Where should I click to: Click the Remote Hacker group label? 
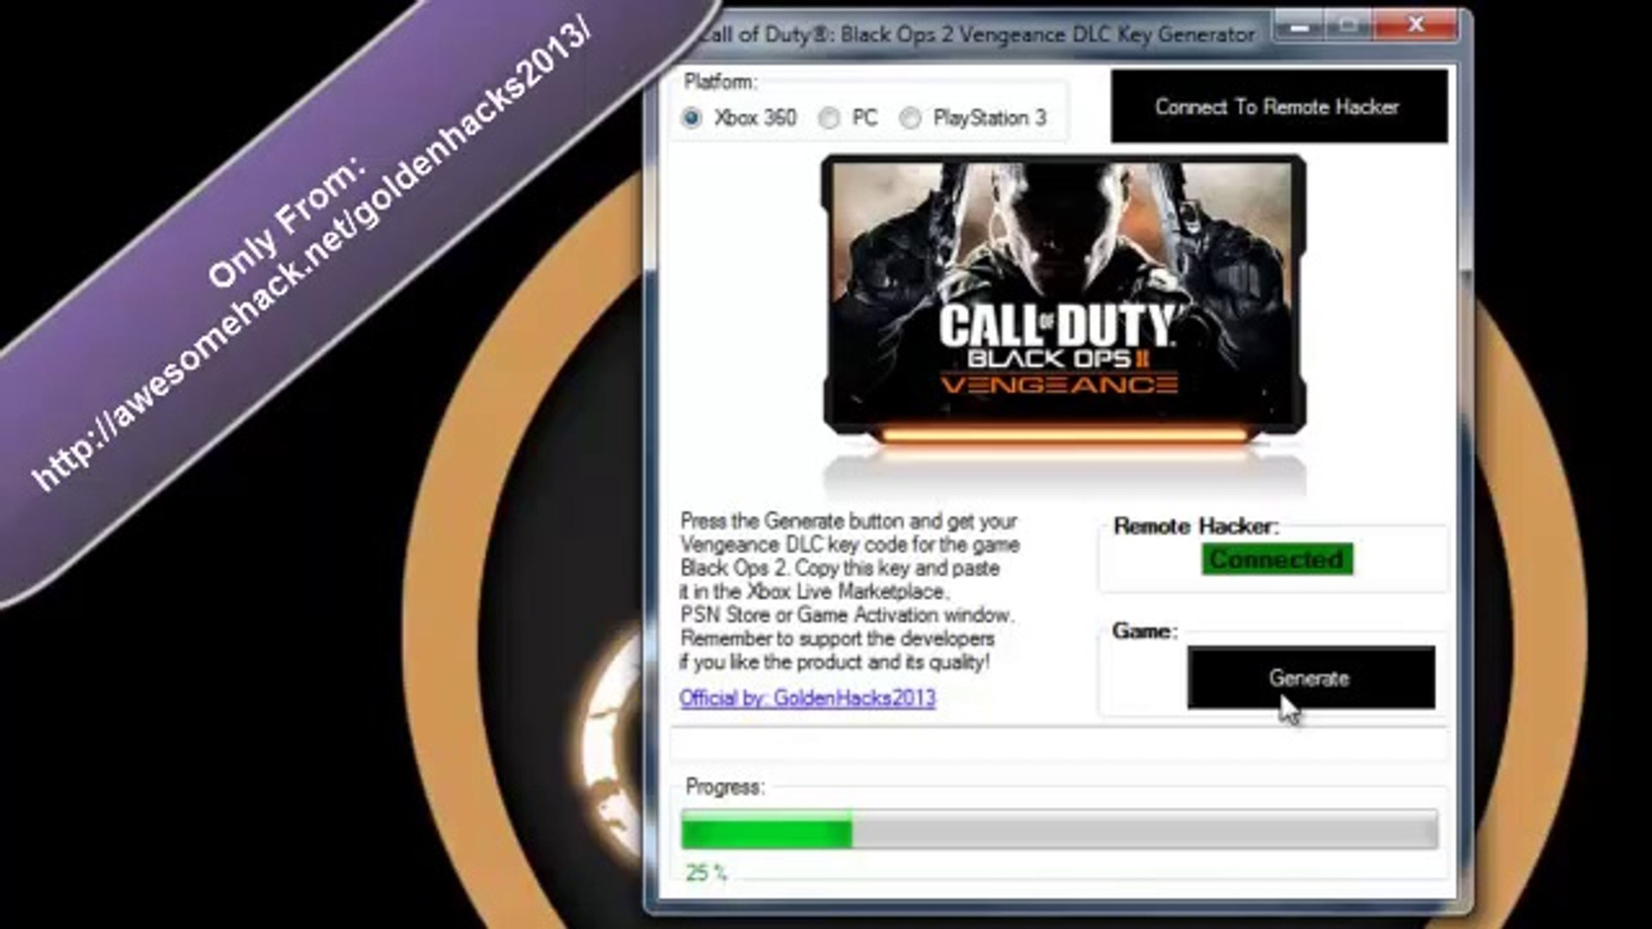pyautogui.click(x=1196, y=526)
